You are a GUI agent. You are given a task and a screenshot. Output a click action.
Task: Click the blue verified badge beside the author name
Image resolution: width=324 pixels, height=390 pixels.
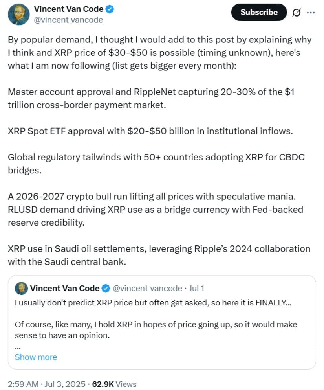[110, 9]
